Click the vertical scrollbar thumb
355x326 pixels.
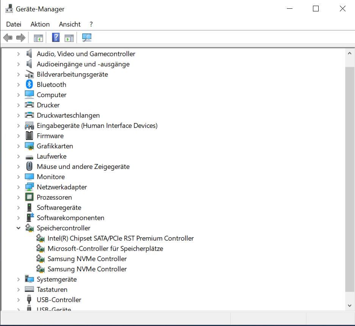click(350, 179)
